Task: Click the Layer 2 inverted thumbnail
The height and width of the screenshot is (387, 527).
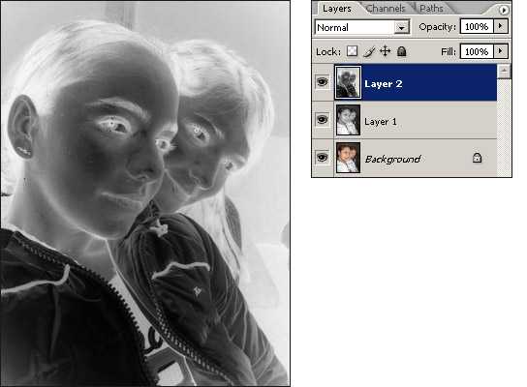Action: point(348,82)
